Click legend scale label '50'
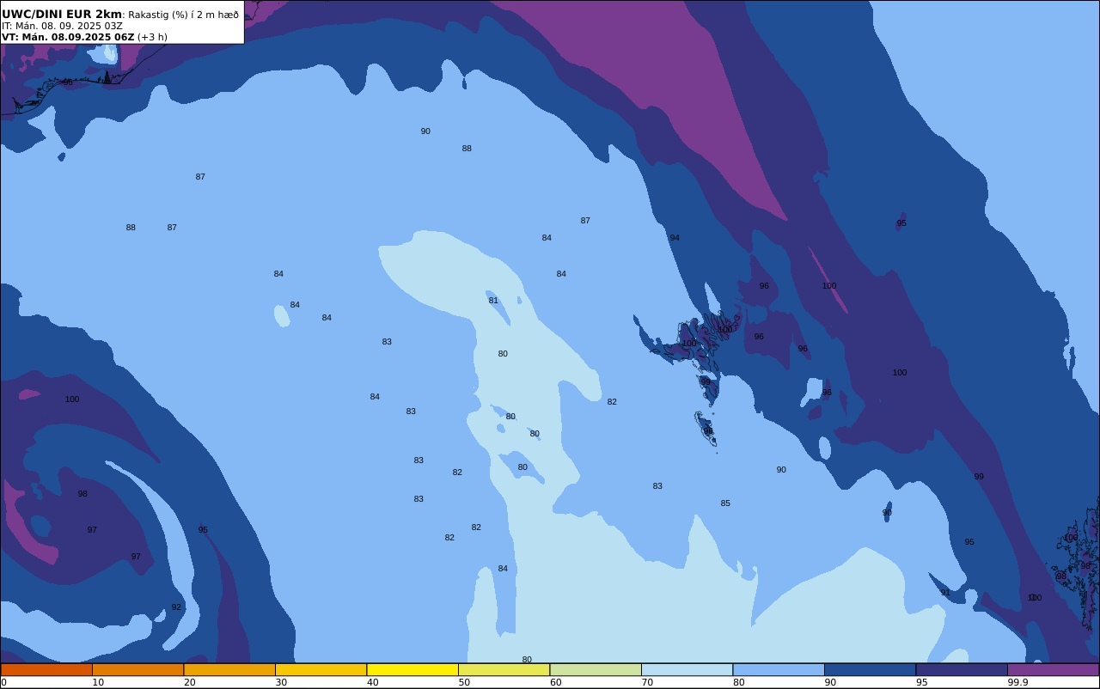This screenshot has height=689, width=1100. [464, 682]
